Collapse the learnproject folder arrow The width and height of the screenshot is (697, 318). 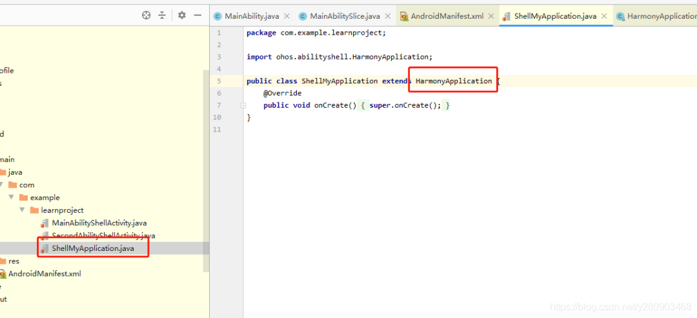pyautogui.click(x=22, y=210)
